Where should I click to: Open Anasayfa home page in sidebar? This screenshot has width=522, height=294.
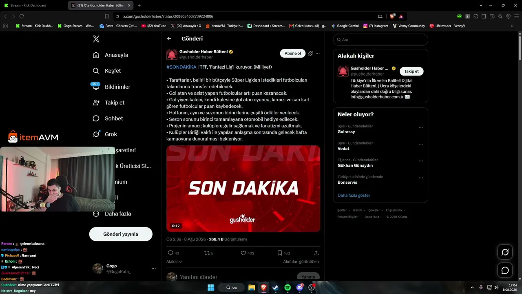pos(111,55)
